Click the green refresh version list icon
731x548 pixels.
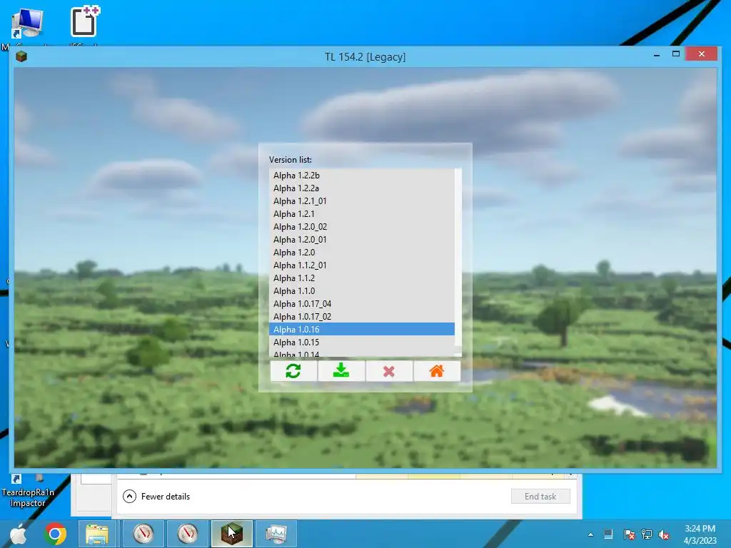tap(293, 371)
